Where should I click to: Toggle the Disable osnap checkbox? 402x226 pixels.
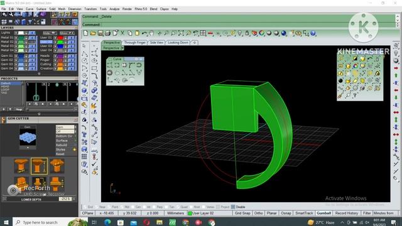point(233,207)
